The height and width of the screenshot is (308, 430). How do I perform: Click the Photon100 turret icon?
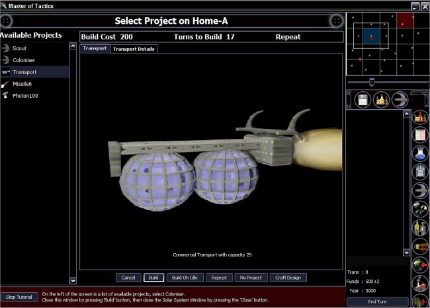point(5,95)
